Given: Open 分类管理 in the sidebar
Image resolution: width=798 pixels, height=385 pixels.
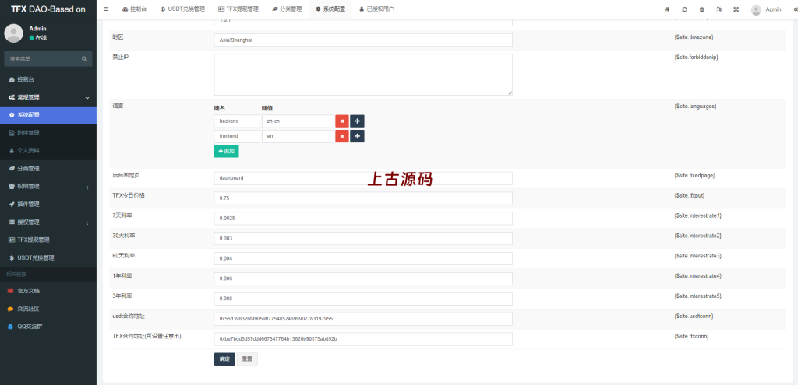Looking at the screenshot, I should point(48,169).
